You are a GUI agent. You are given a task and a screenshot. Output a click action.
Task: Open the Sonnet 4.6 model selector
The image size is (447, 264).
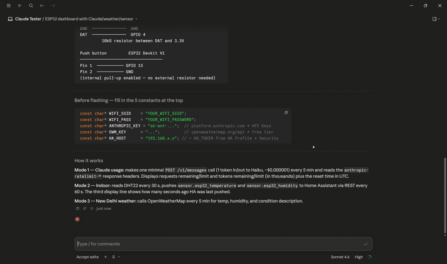point(340,257)
